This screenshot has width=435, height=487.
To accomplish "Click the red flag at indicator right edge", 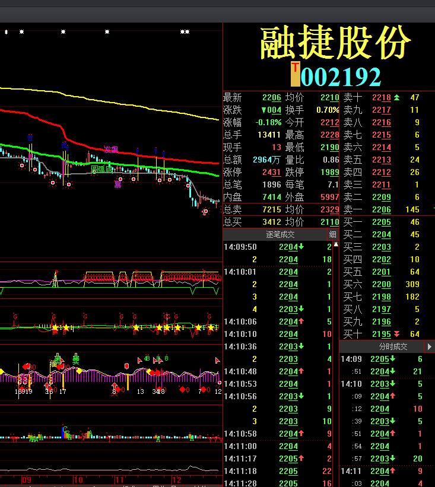I will (x=217, y=361).
